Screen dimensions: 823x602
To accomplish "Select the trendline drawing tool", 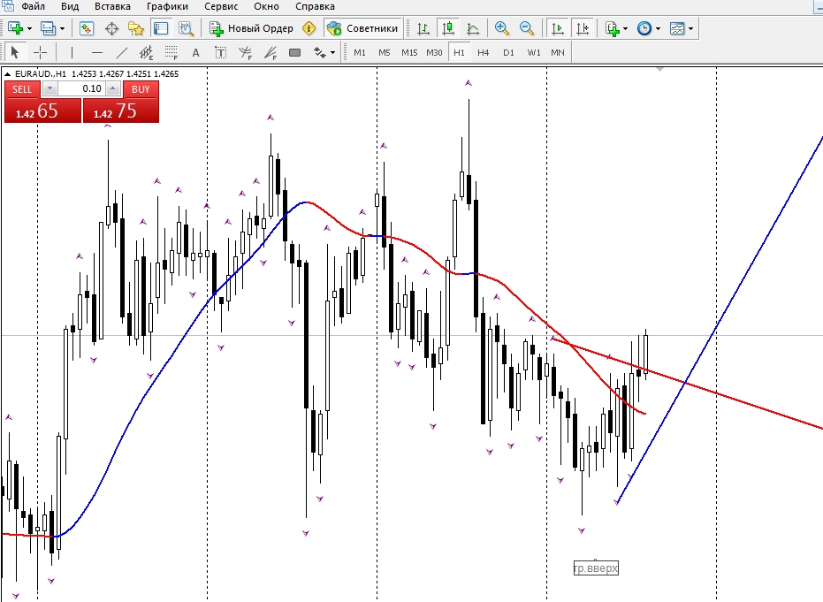I will pyautogui.click(x=121, y=52).
